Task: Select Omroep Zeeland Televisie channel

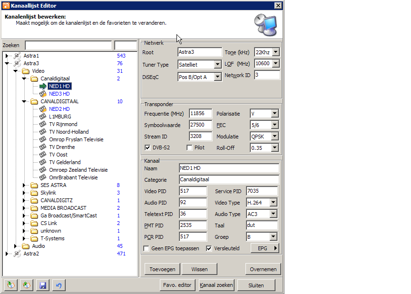Action: tap(78, 170)
